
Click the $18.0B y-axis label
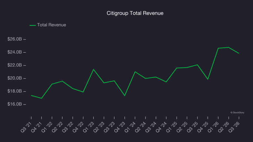(14, 91)
